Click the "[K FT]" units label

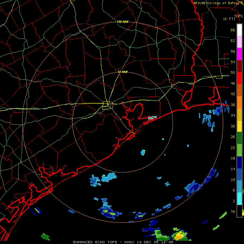[x=229, y=19]
